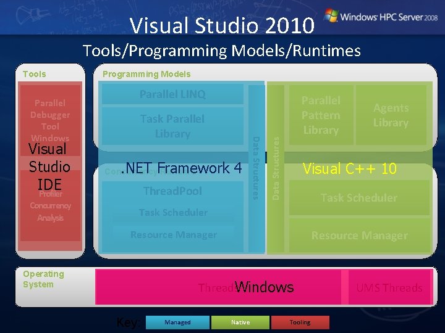
Task: Click the Managed key swatch
Action: point(177,323)
